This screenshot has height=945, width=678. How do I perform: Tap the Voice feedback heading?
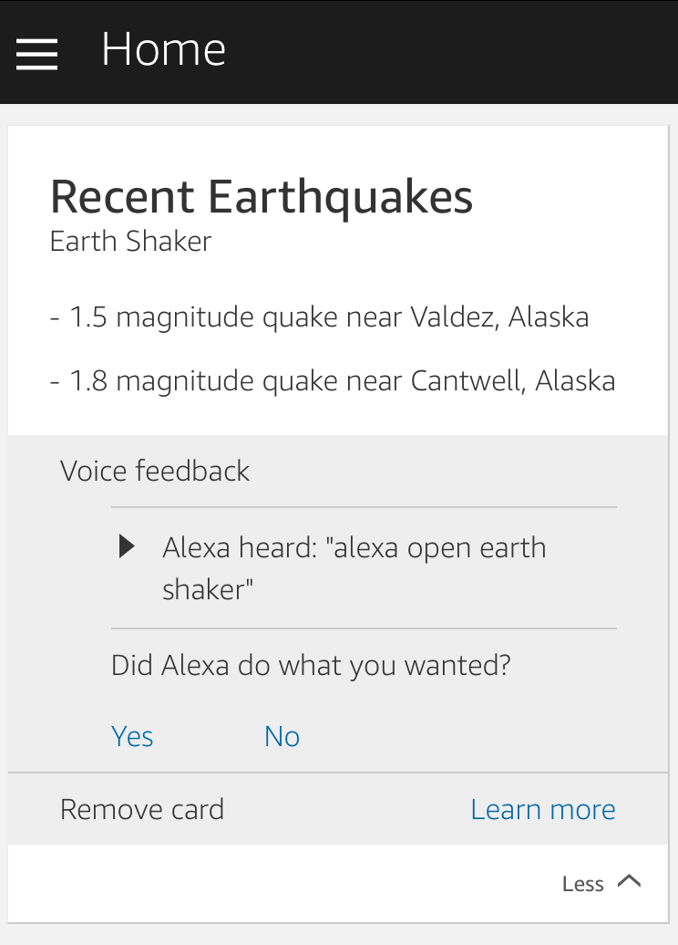pyautogui.click(x=155, y=471)
